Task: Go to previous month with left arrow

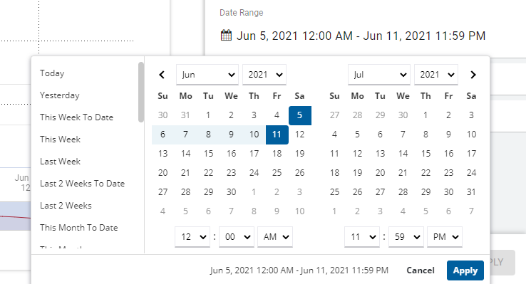Action: click(x=162, y=75)
